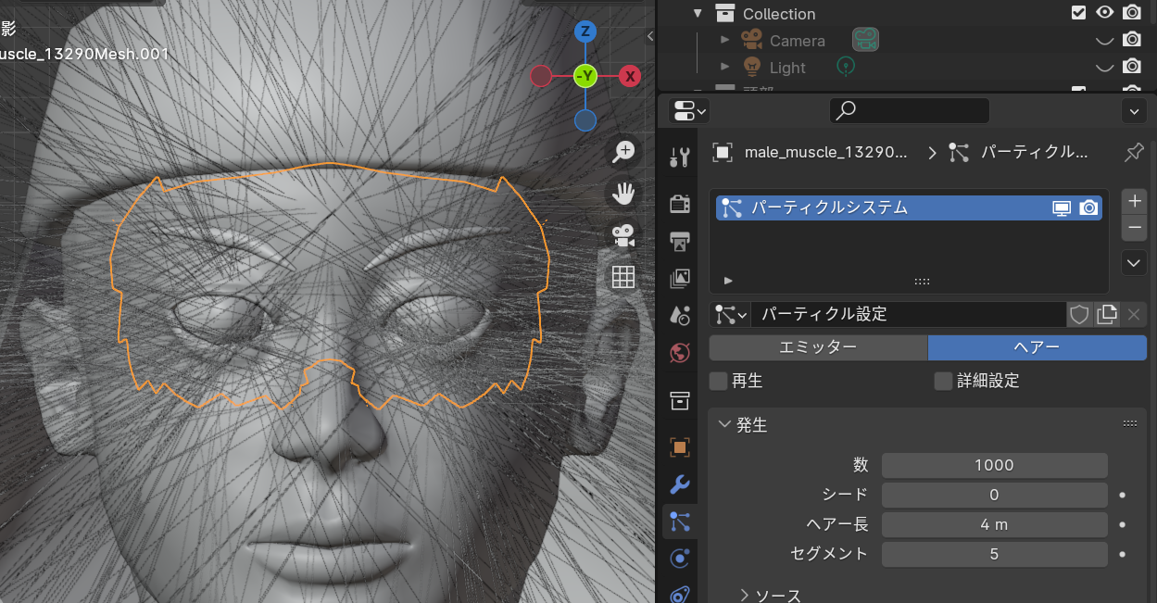Expand the particle list filter triangle
This screenshot has width=1157, height=603.
(x=728, y=280)
